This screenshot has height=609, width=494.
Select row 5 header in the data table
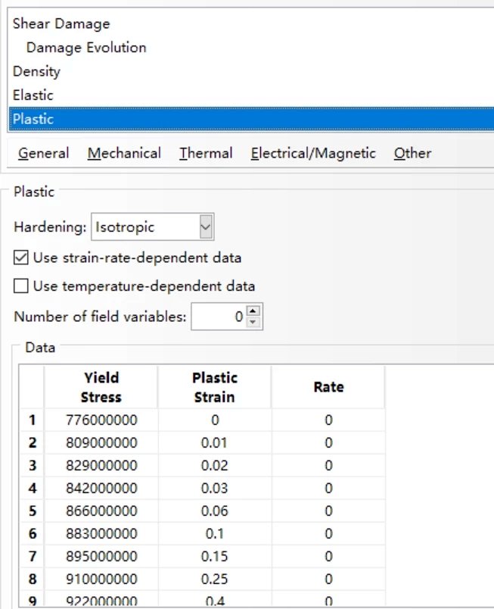tap(33, 511)
